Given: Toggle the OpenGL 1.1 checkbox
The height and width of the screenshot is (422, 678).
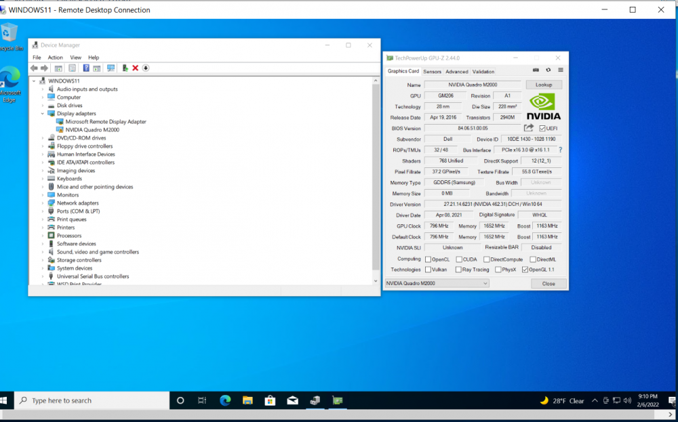Looking at the screenshot, I should pyautogui.click(x=525, y=270).
